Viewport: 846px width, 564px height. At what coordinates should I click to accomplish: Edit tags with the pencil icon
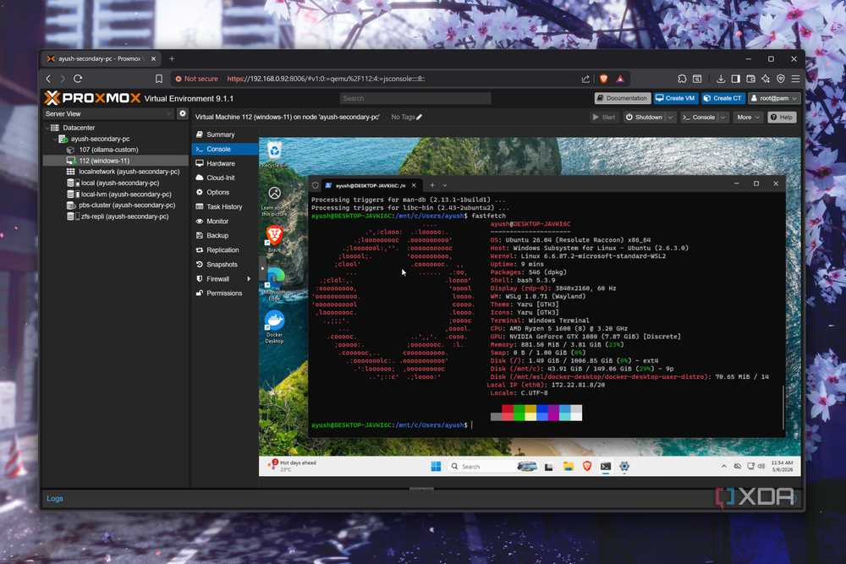420,117
